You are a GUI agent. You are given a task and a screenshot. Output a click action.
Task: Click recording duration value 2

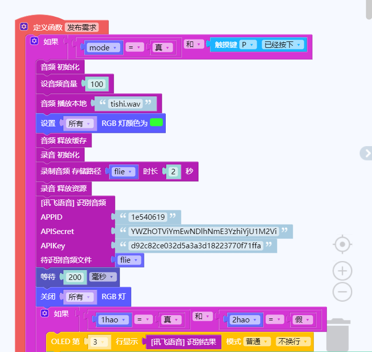pyautogui.click(x=173, y=171)
